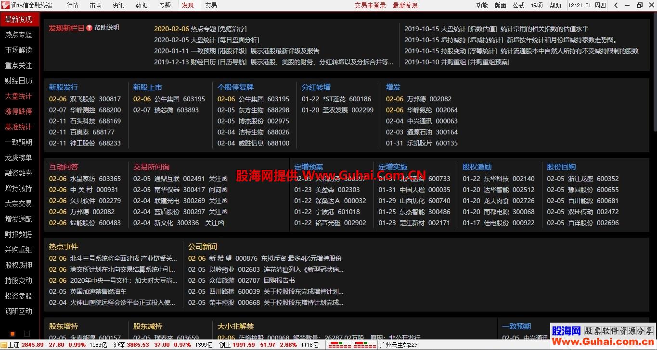Image resolution: width=657 pixels, height=350 pixels.
Task: Click the 通达信金融终端 app logo icon
Action: (x=5, y=5)
